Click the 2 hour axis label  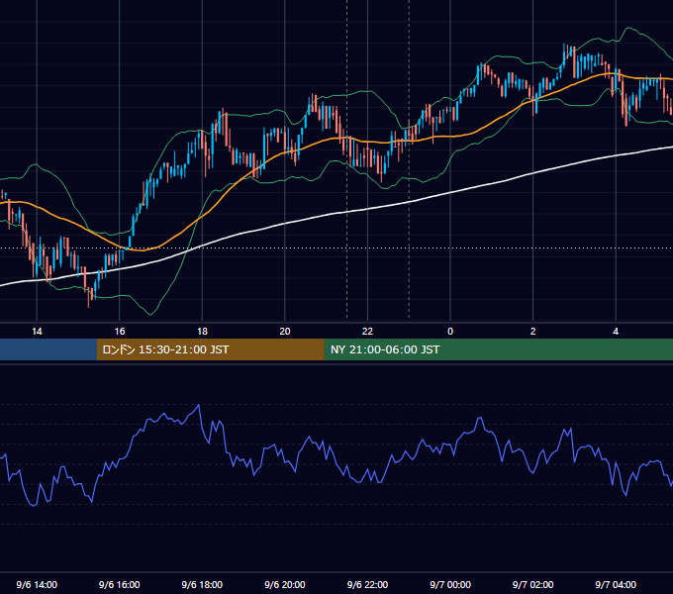pos(533,332)
